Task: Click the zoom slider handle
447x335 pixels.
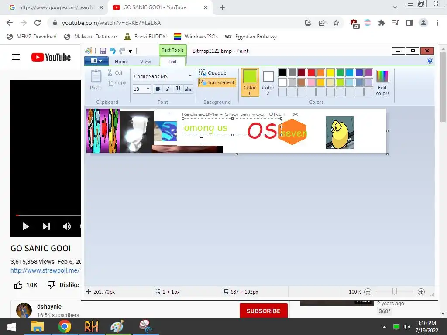Action: pos(395,291)
